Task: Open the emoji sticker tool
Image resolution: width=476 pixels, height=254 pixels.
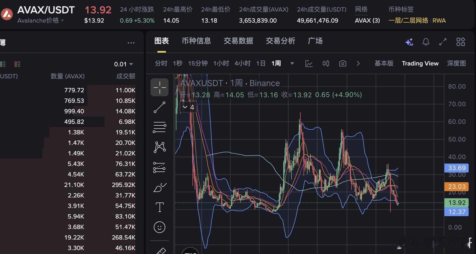Action: [x=159, y=227]
